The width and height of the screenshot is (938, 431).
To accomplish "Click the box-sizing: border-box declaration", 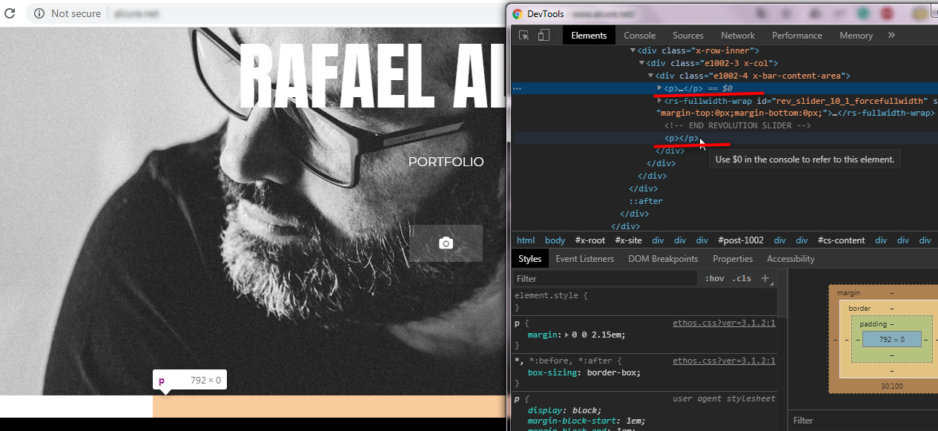I will (584, 372).
